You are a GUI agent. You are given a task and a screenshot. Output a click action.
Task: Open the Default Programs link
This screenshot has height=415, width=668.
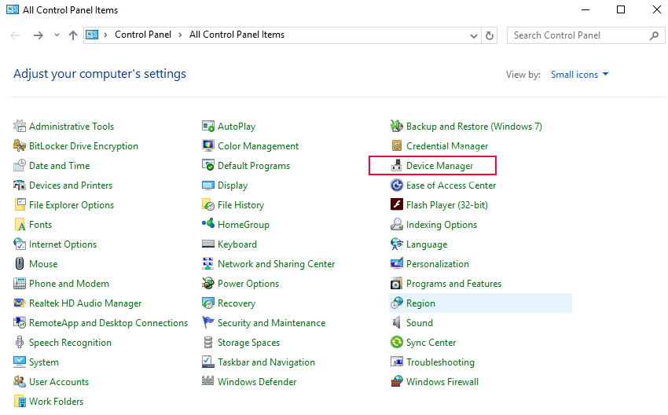pyautogui.click(x=254, y=166)
